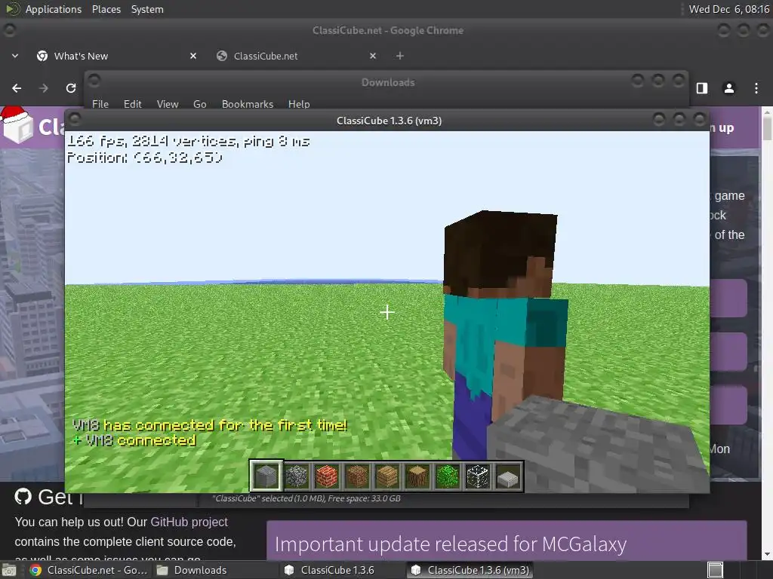Select the stone block in the hotbar
The width and height of the screenshot is (773, 579).
[266, 476]
